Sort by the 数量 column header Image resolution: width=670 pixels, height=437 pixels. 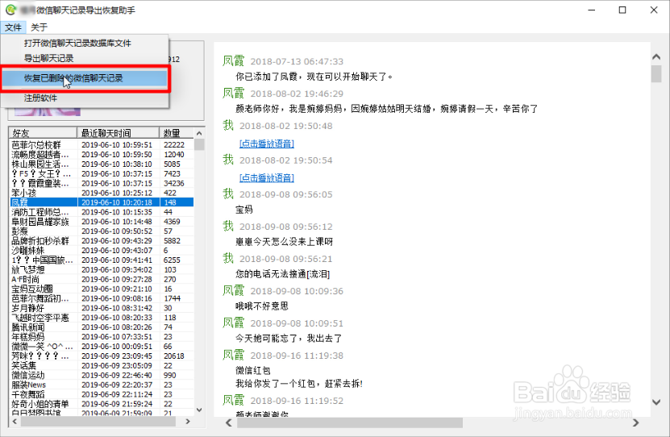(x=176, y=133)
